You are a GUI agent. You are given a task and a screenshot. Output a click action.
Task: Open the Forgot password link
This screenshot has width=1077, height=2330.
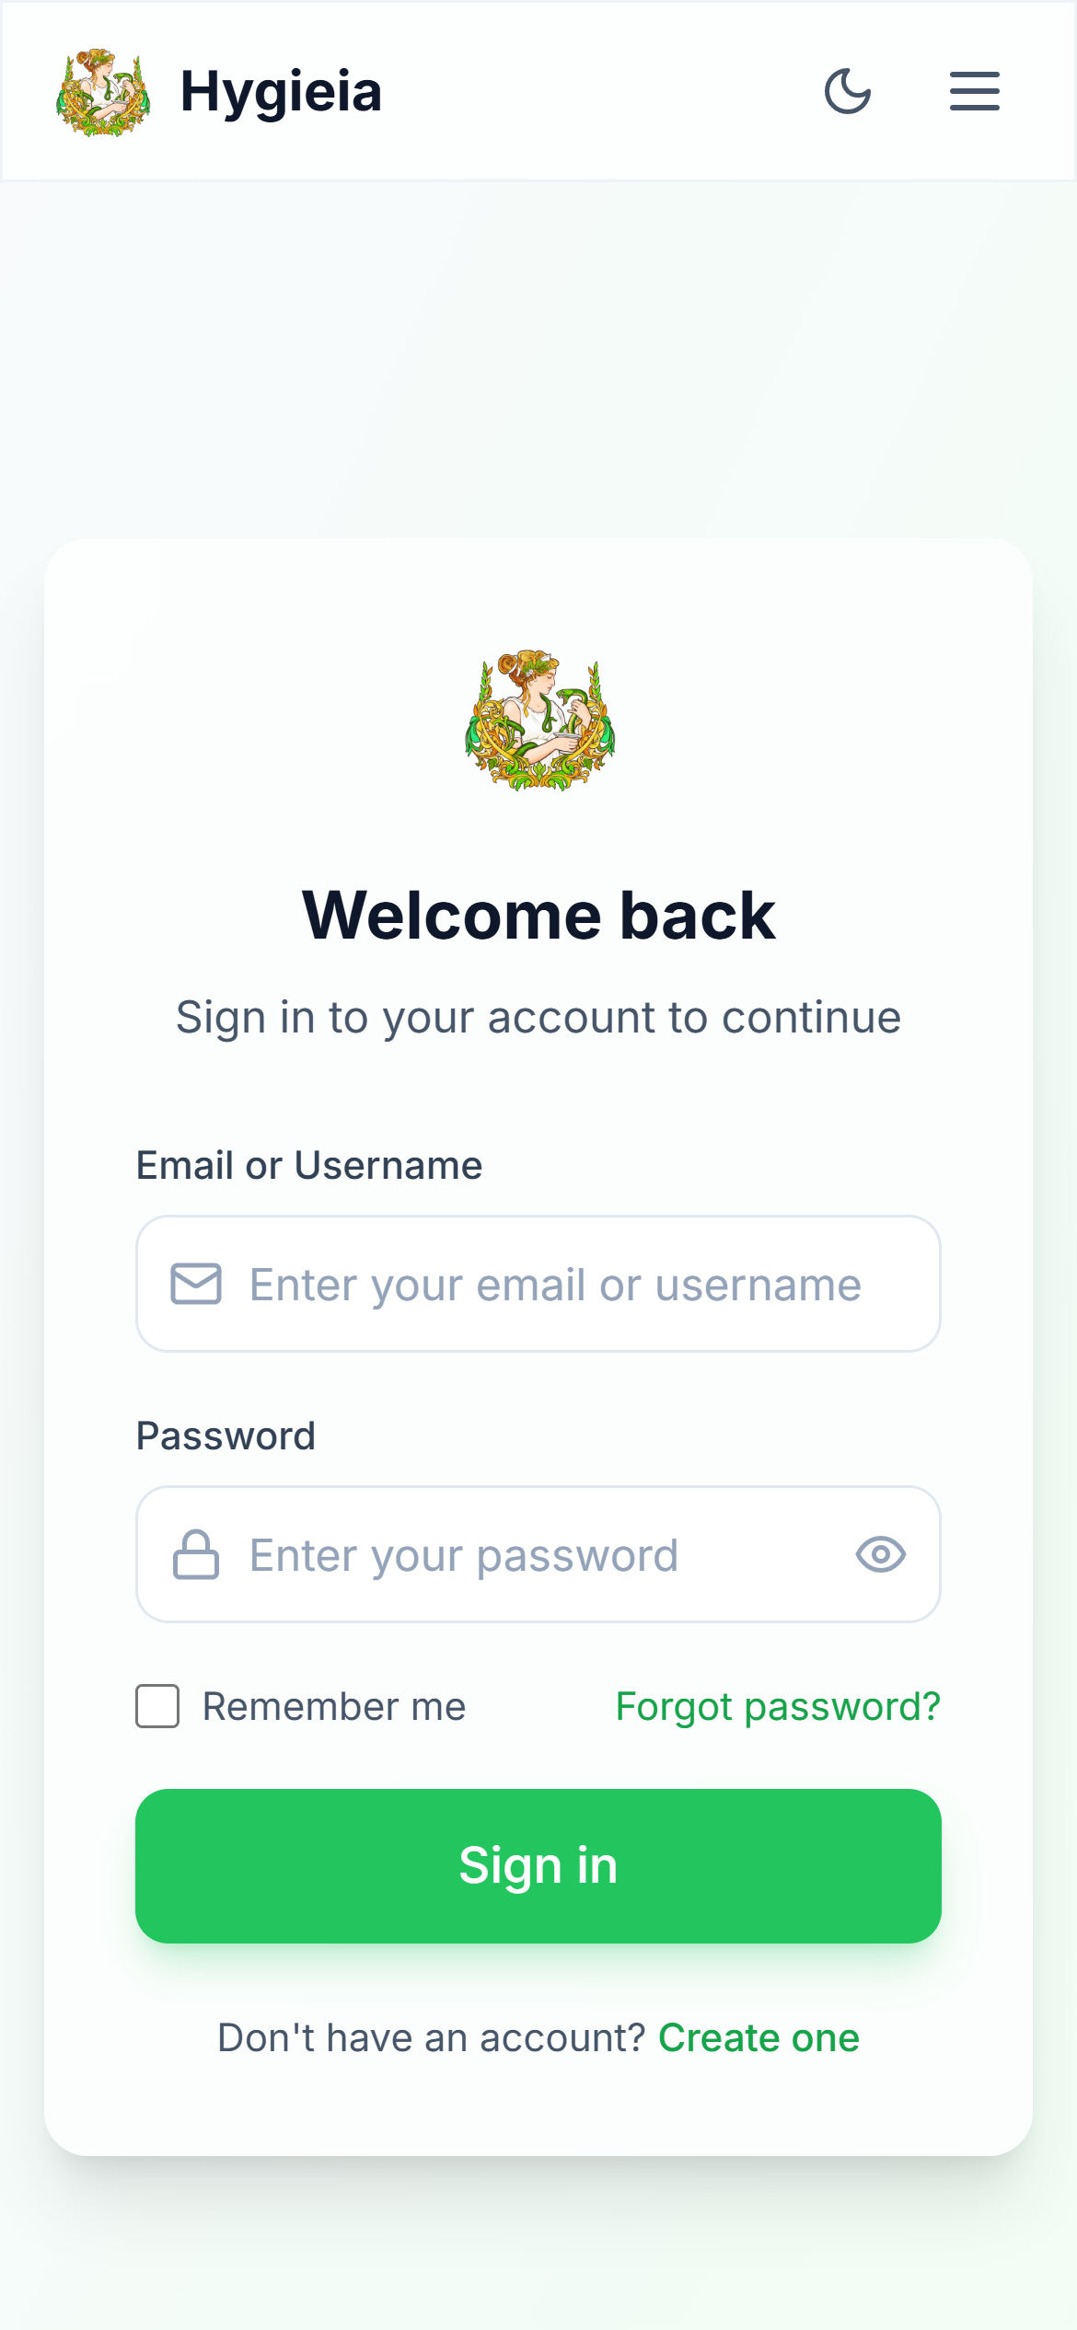(x=778, y=1707)
